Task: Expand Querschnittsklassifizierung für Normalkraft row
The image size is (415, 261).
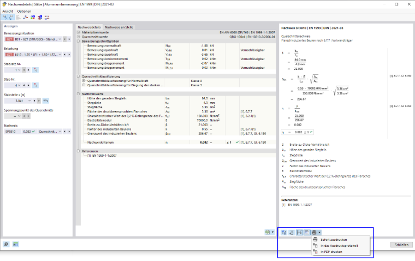Action: tap(84, 81)
